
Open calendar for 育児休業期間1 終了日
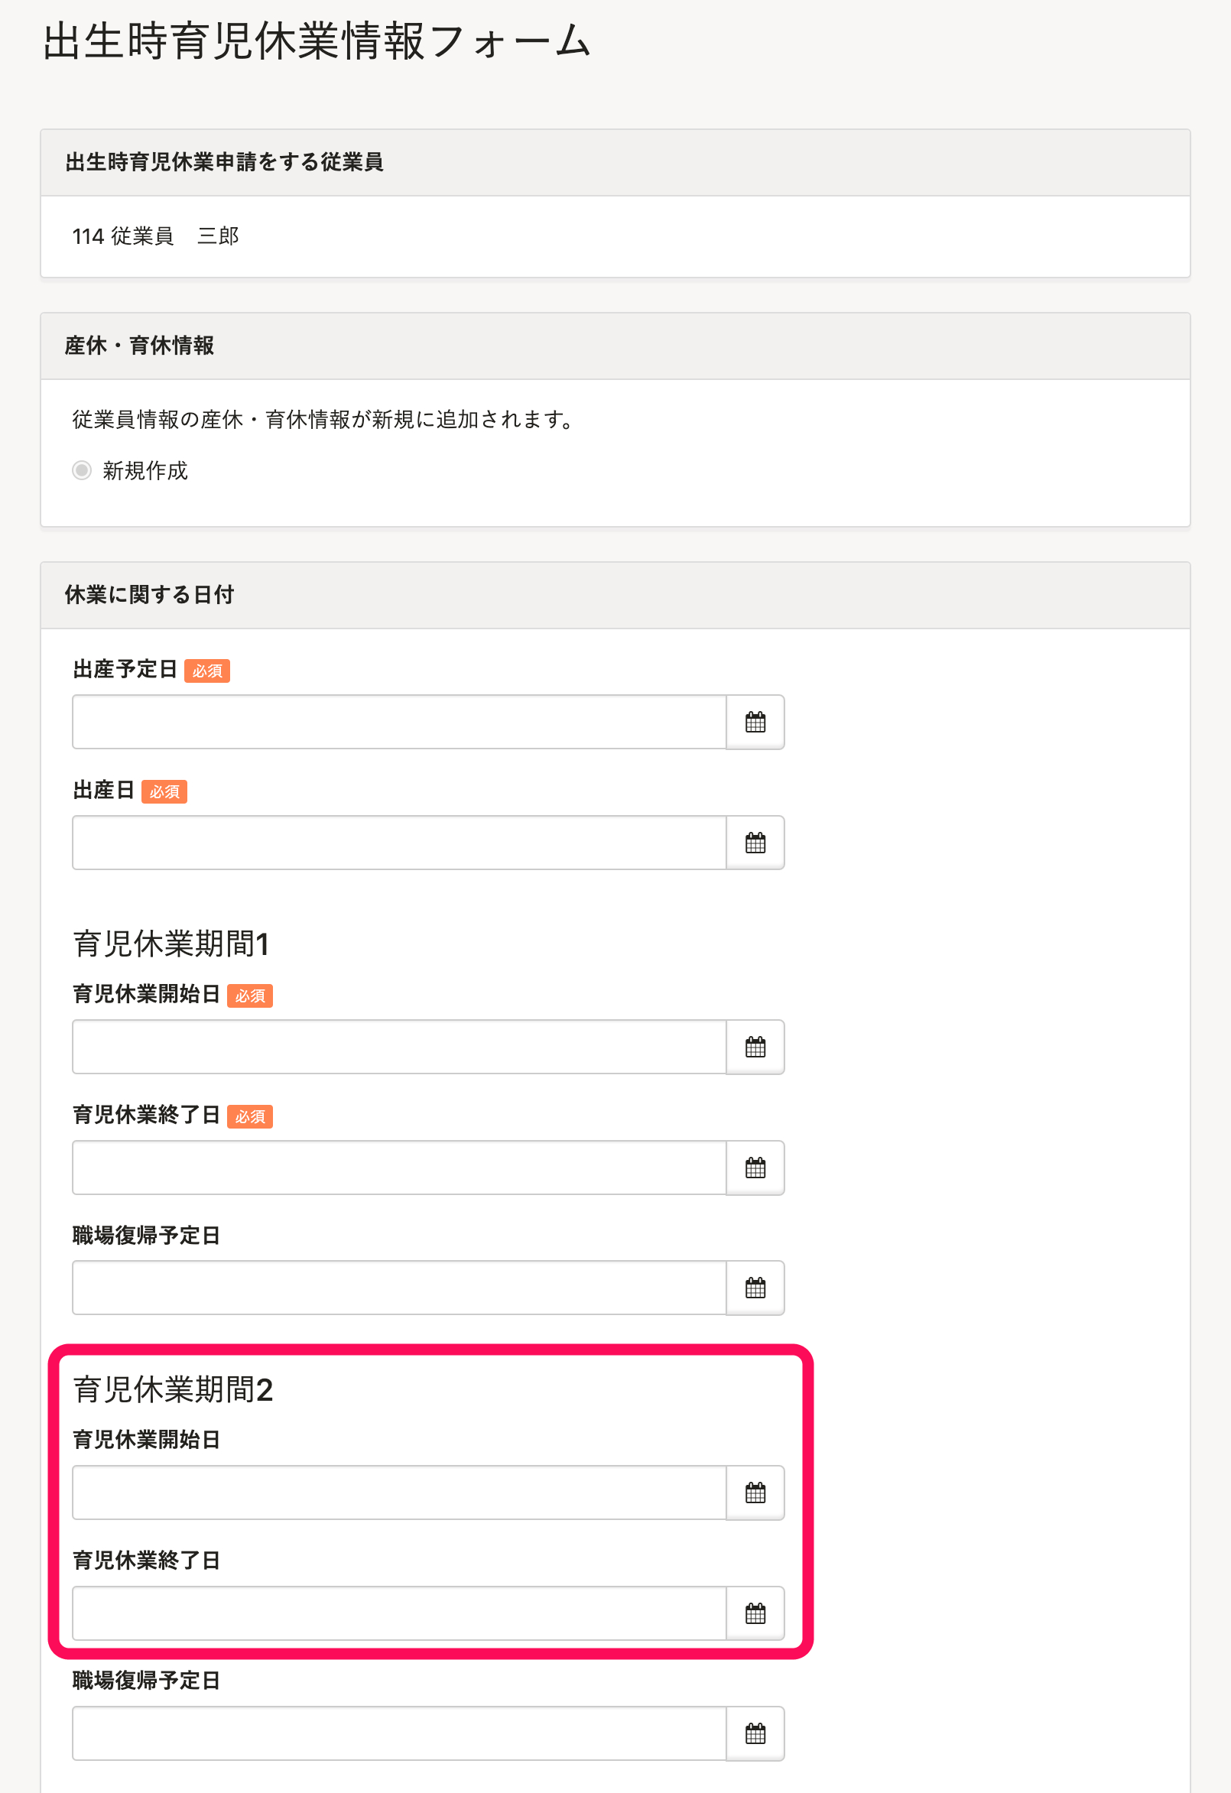pos(755,1168)
